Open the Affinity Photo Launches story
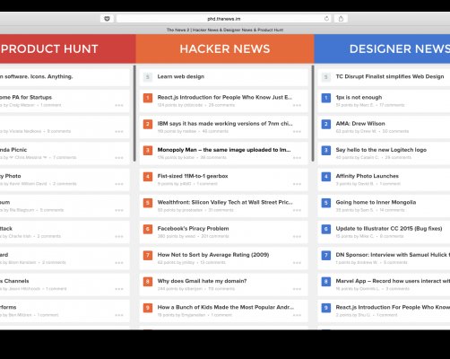450x359 pixels. [x=367, y=176]
